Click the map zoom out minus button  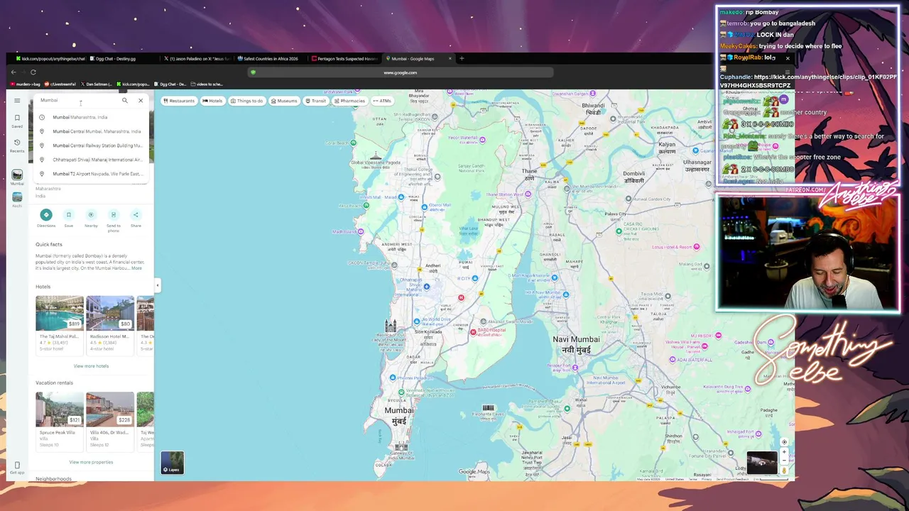click(784, 461)
